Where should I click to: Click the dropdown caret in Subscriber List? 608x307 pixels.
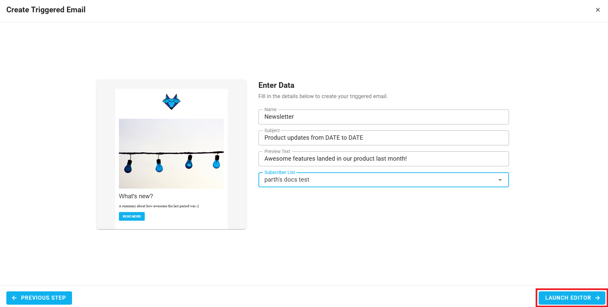tap(500, 180)
